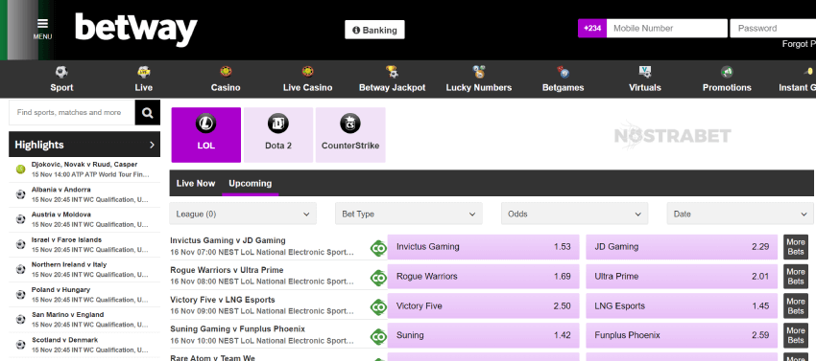Screen dimensions: 816x361
Task: Open More Bets for Suning v Funplus Phoenix
Action: (796, 335)
